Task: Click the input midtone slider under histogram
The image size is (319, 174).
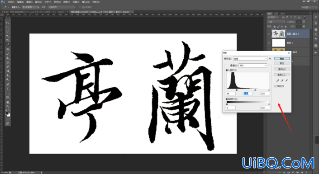Action: pyautogui.click(x=255, y=90)
